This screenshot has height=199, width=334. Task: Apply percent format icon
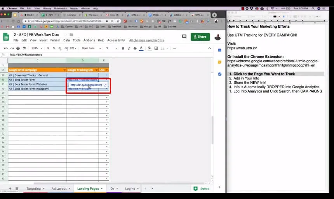(x=54, y=48)
